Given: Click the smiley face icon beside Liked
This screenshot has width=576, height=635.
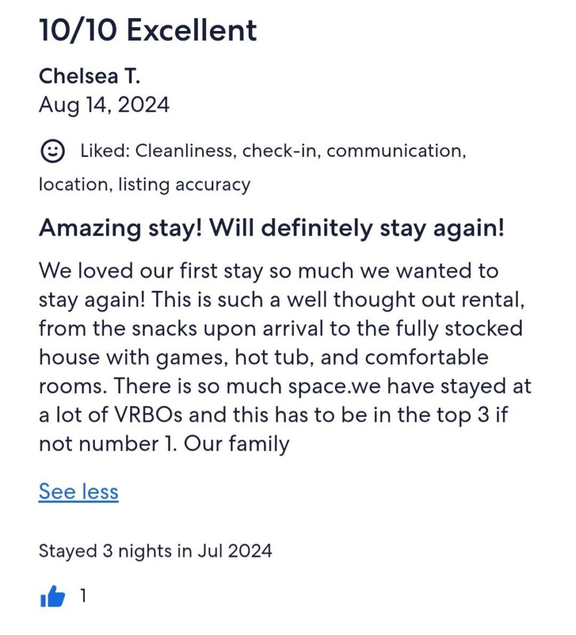Looking at the screenshot, I should (x=52, y=151).
